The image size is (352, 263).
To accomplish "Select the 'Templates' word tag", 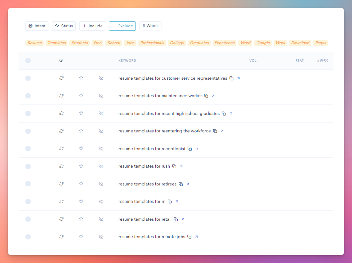I will [x=57, y=43].
